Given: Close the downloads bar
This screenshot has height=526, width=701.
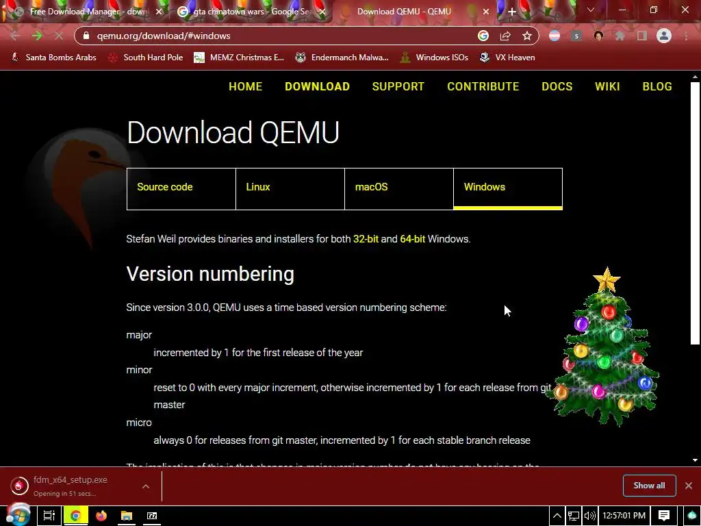Looking at the screenshot, I should coord(689,486).
